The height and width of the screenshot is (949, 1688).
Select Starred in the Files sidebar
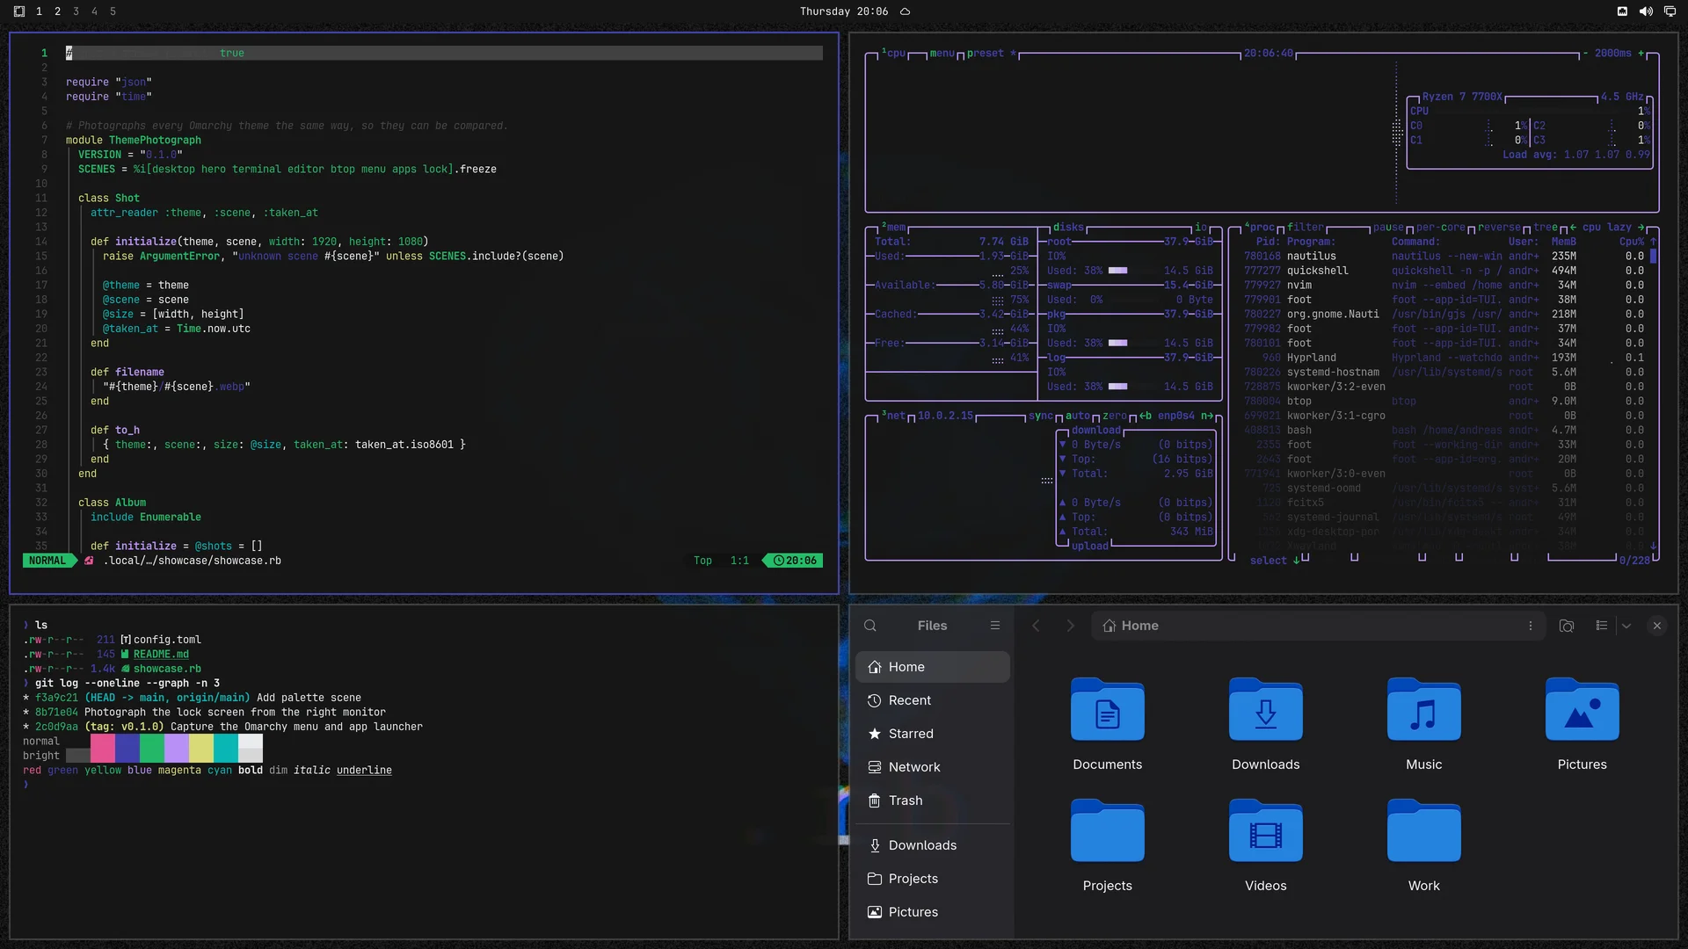(933, 734)
